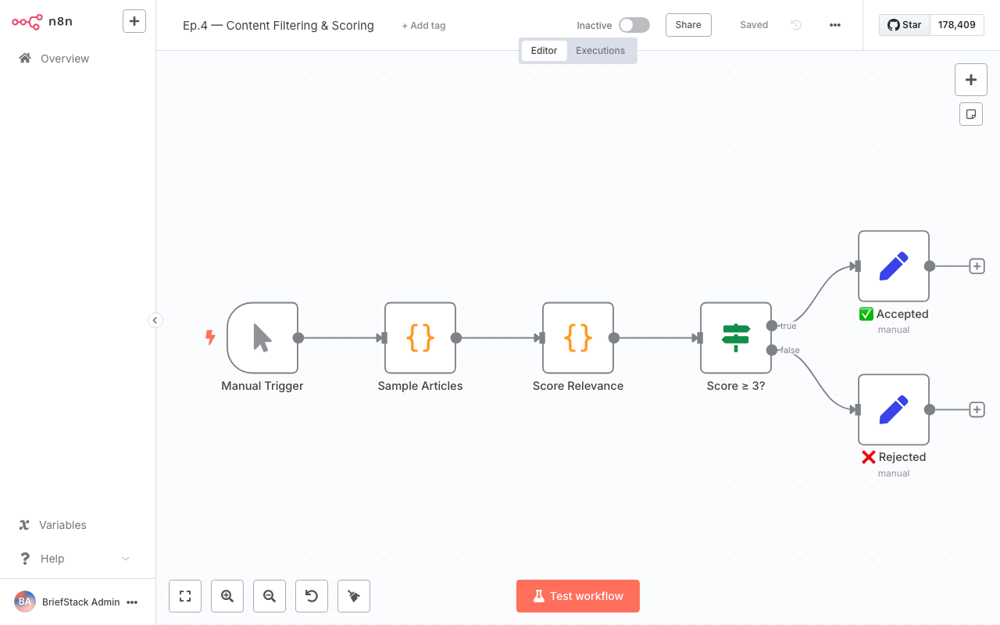Open the add node panel
The image size is (1000, 625).
(x=970, y=79)
